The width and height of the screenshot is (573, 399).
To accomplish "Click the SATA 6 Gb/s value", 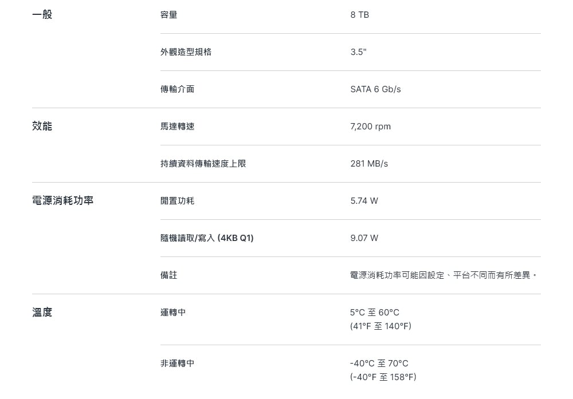I will point(375,89).
